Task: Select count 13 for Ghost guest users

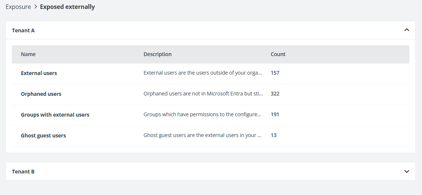Action: [x=274, y=135]
